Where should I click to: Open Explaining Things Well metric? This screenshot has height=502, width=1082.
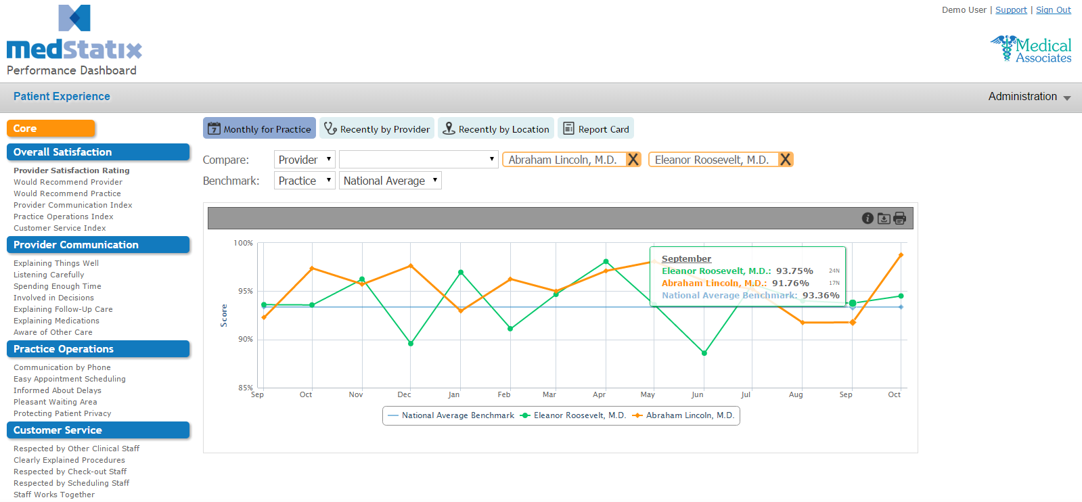point(56,263)
